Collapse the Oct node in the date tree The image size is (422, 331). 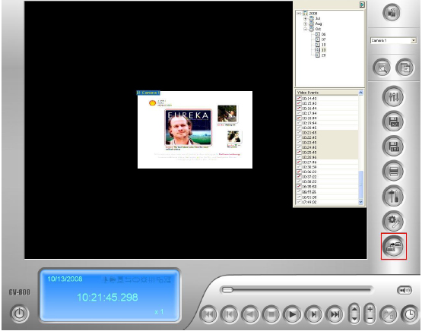point(305,29)
